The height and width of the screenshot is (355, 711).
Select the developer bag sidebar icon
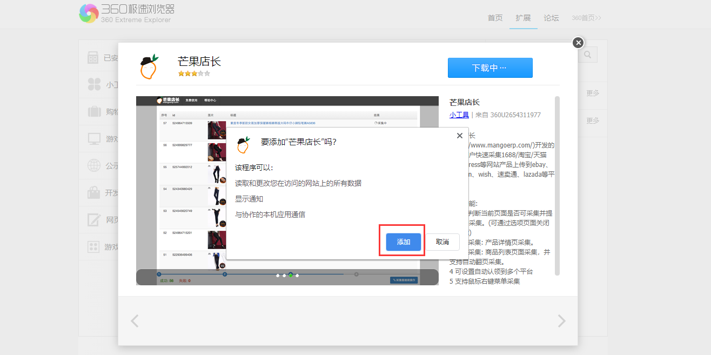pos(94,192)
